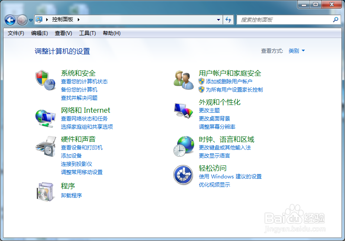This screenshot has width=345, height=241.
Task: Click 控制面板 breadcrumb segment
Action: (63, 19)
